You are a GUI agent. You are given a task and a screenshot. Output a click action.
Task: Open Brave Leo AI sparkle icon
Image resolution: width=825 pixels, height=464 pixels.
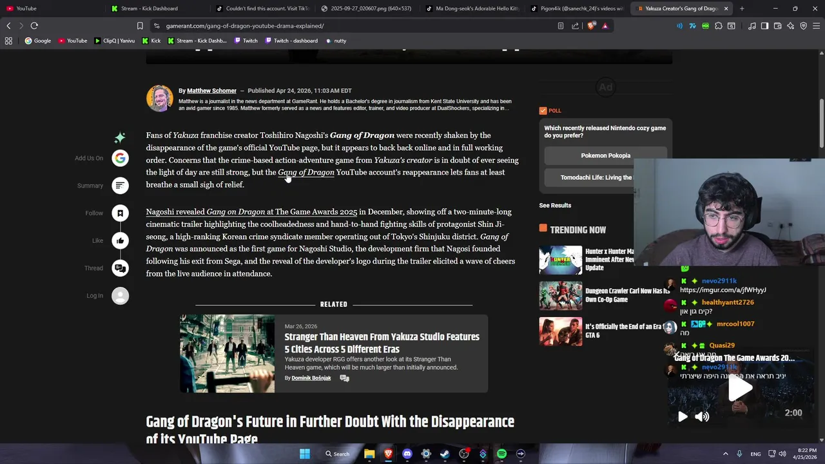[x=790, y=26]
